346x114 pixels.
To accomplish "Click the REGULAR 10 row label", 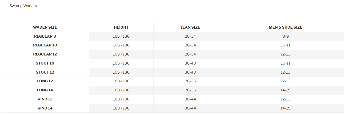I will coord(45,45).
